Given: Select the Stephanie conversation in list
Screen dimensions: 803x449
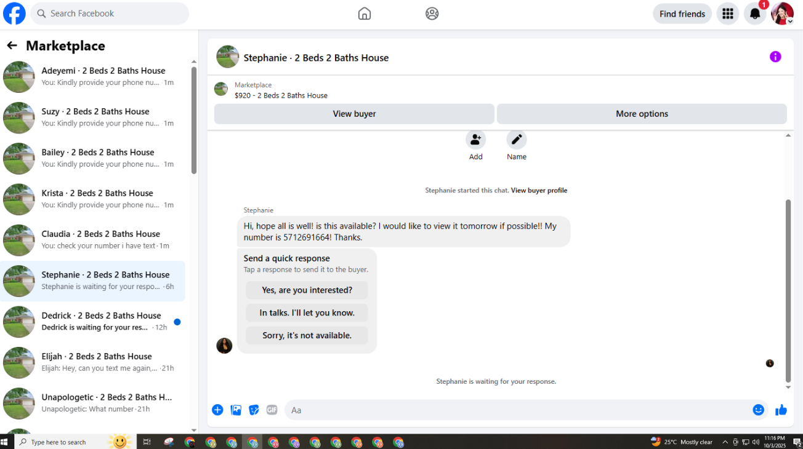Looking at the screenshot, I should 92,281.
